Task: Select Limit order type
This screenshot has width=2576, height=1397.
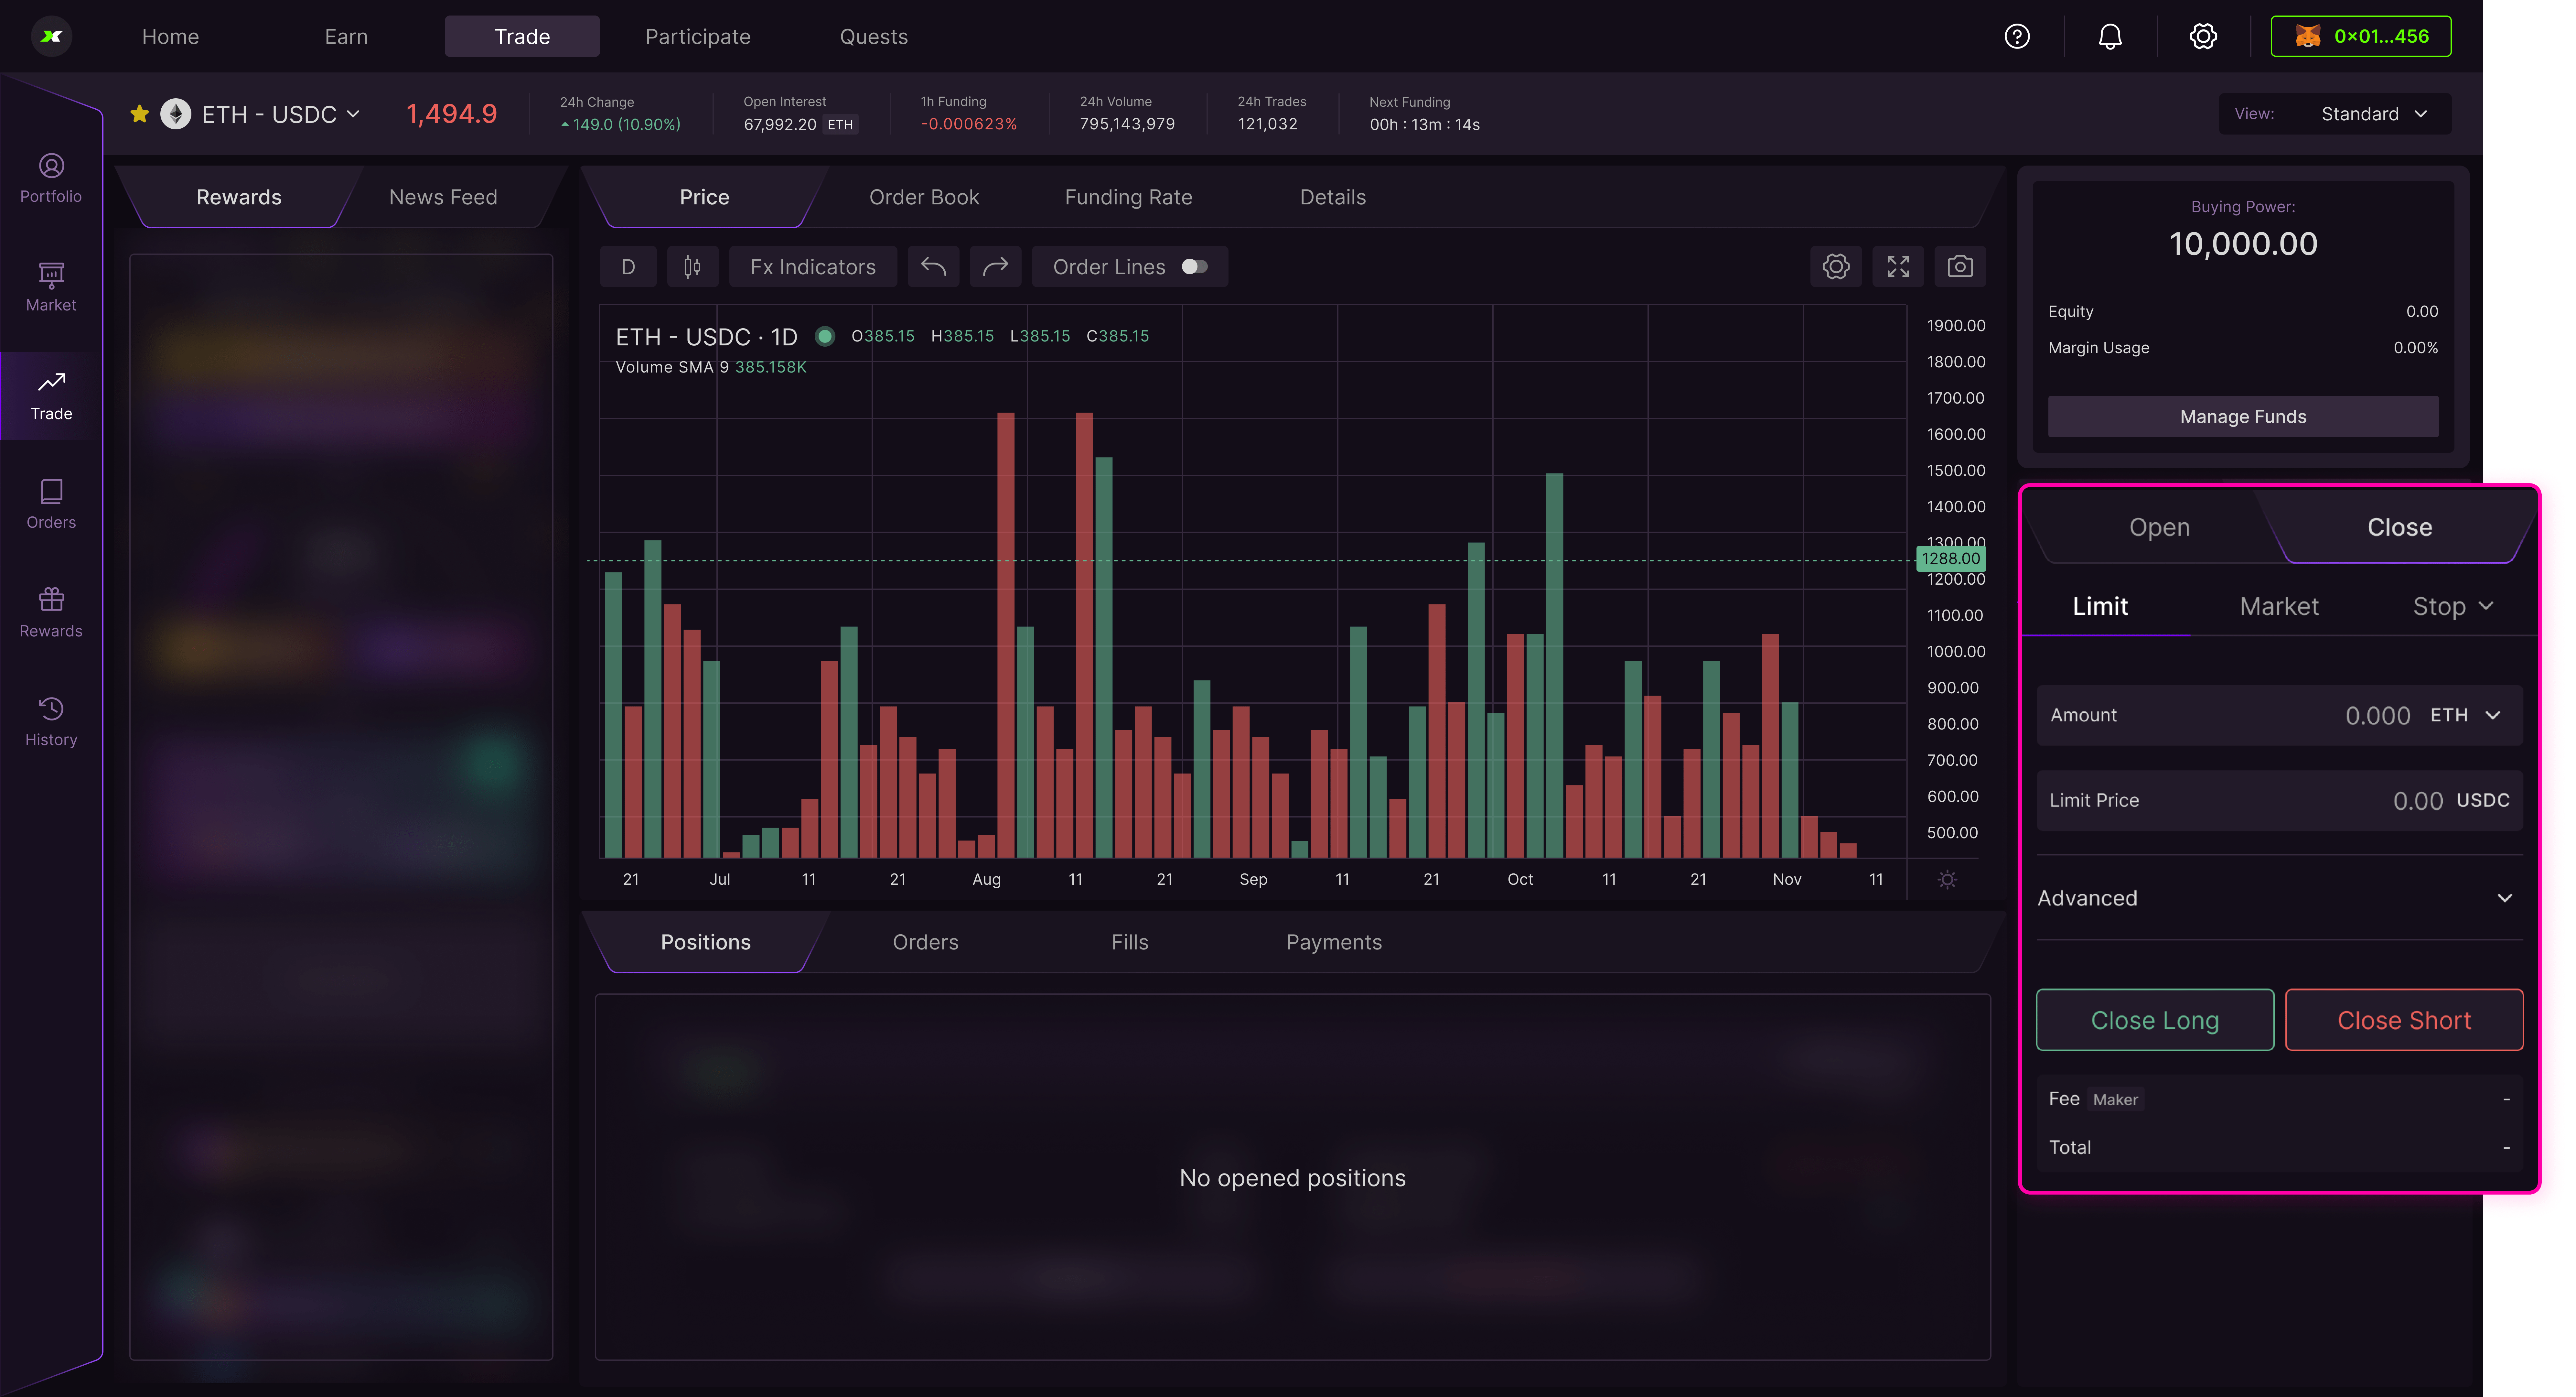Action: pos(2100,607)
